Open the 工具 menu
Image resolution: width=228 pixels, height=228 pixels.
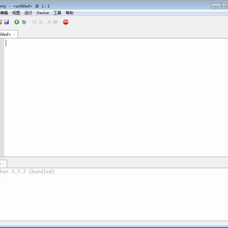(x=57, y=13)
